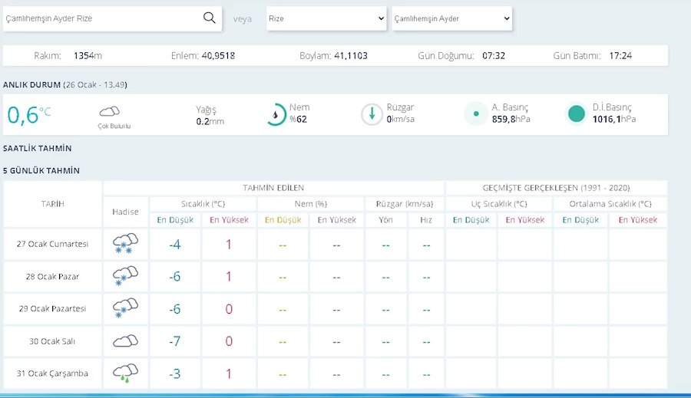The image size is (691, 398).
Task: Click the Ortalama Sıcaklık (°C) header
Action: 610,204
